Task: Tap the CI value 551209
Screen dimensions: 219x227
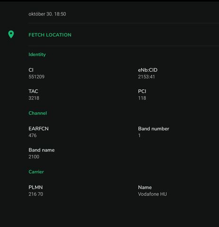Action: [x=36, y=77]
